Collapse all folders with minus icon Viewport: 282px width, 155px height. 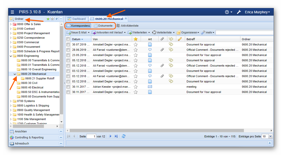(61, 19)
